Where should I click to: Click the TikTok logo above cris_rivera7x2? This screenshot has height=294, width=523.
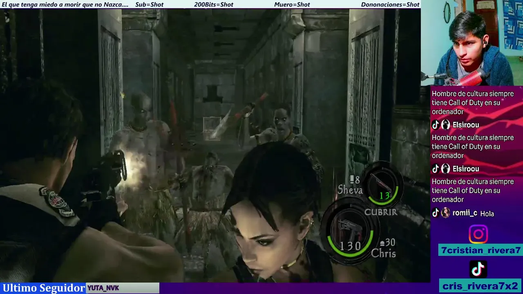pyautogui.click(x=478, y=269)
